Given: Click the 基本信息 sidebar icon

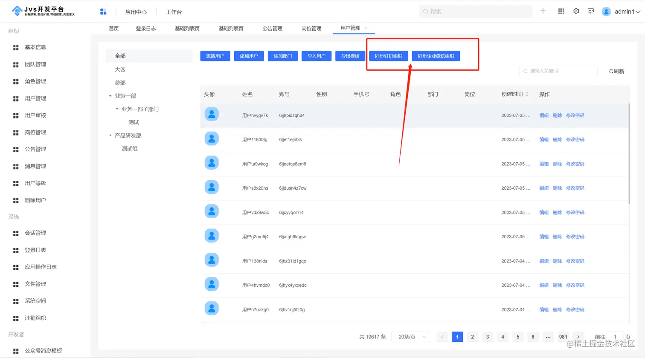Looking at the screenshot, I should [16, 48].
